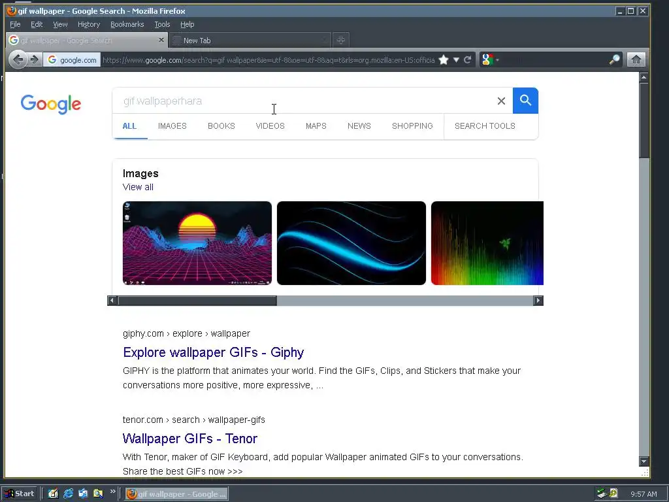
Task: Open the URL history dropdown arrow
Action: [x=456, y=59]
